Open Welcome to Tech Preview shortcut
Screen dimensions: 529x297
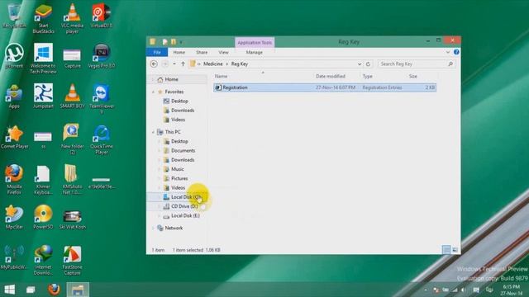(43, 59)
